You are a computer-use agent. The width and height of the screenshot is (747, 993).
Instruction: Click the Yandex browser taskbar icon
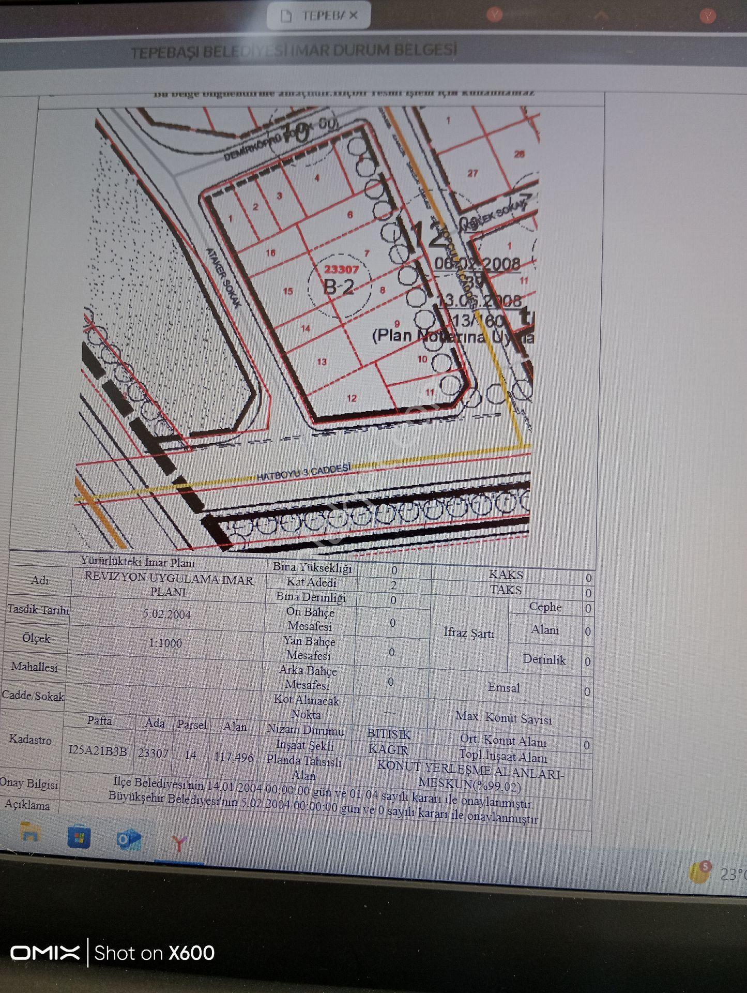coord(179,844)
